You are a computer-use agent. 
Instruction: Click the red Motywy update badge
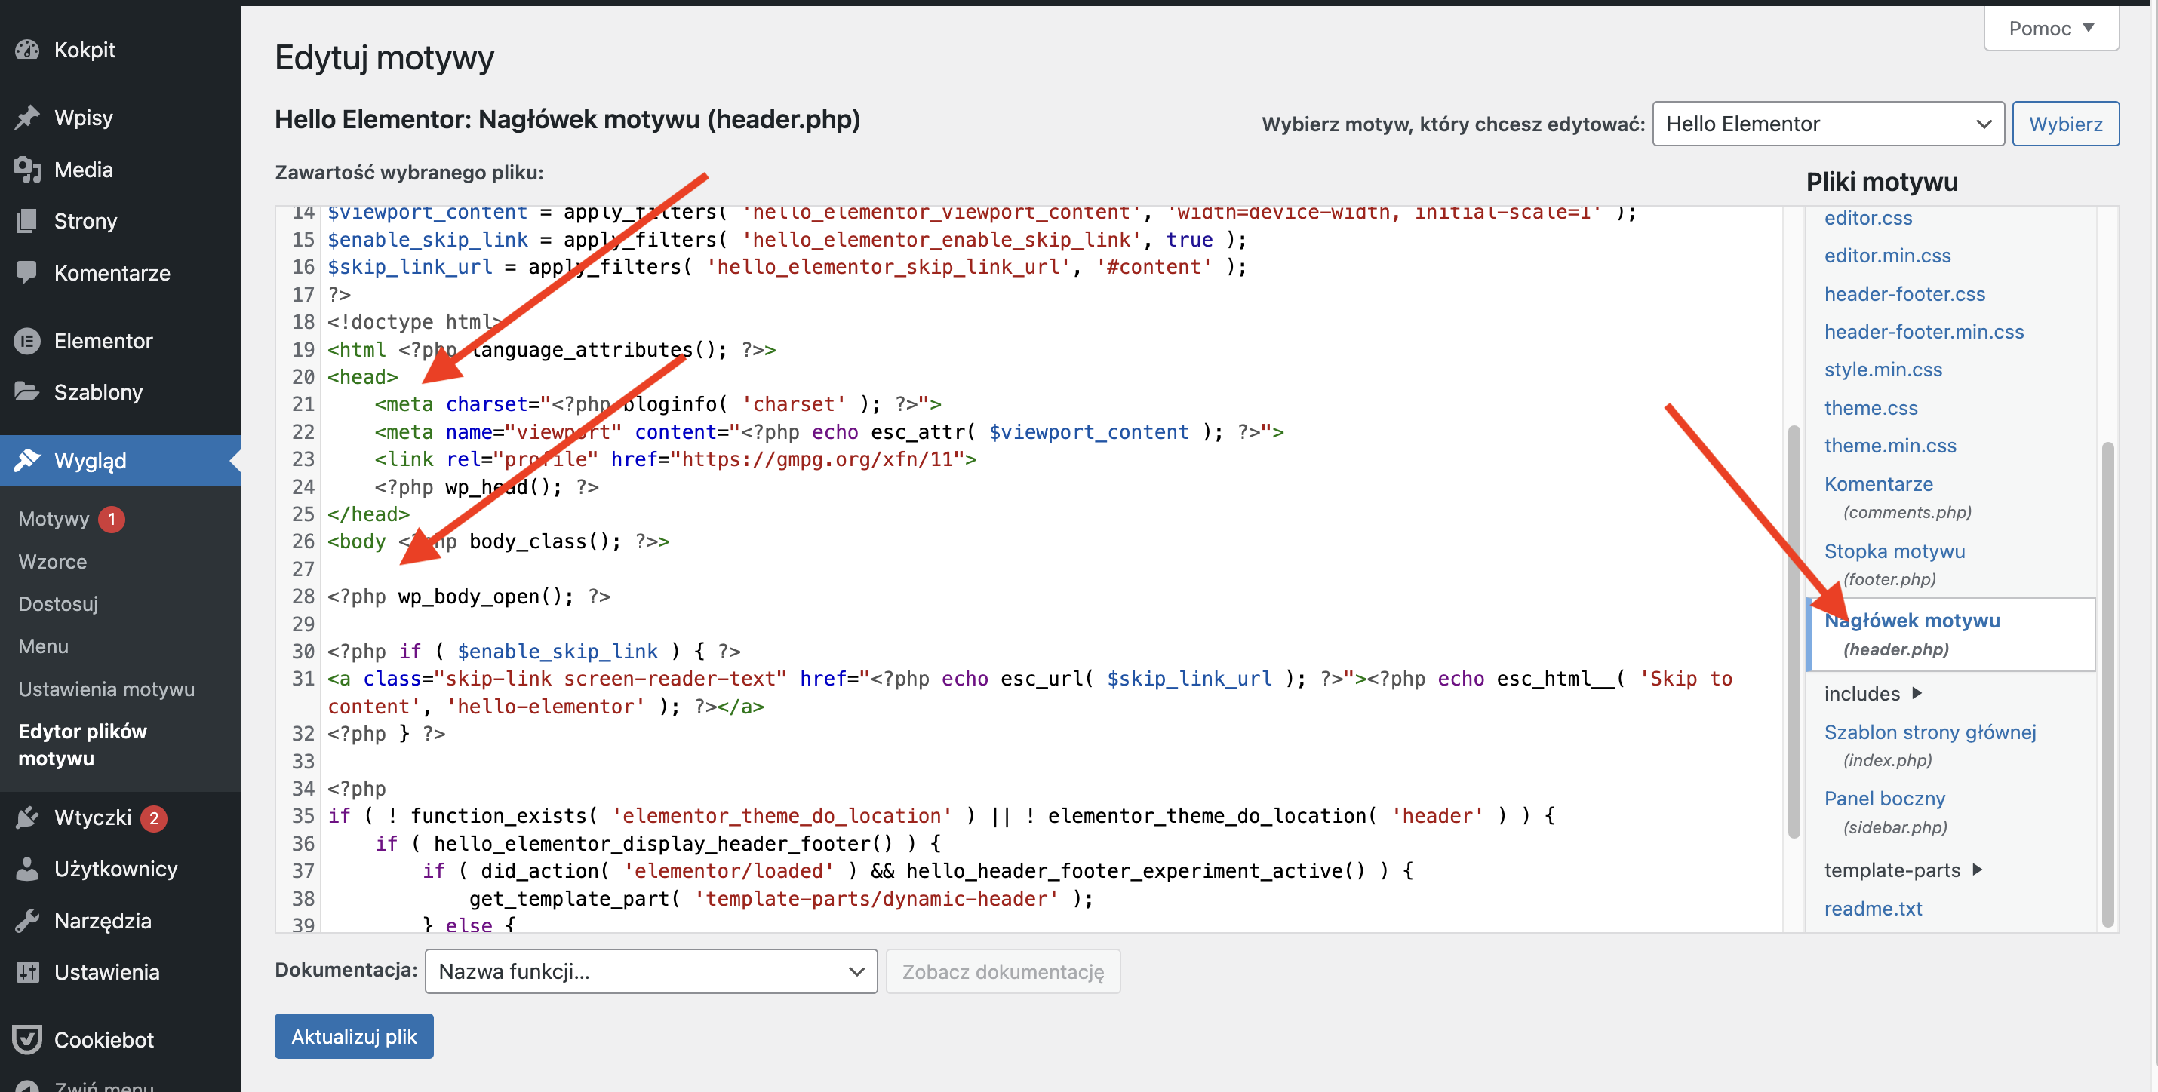(x=112, y=519)
